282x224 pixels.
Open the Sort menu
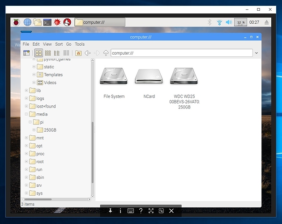point(59,44)
